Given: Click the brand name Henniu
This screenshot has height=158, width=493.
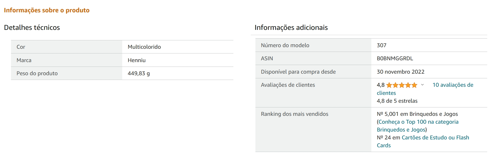Looking at the screenshot, I should pyautogui.click(x=137, y=60).
